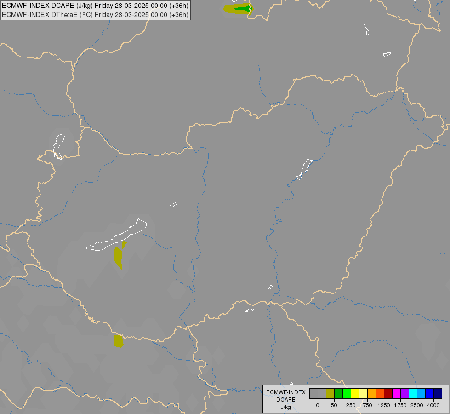Pick the light blue legend swatch

[422, 394]
